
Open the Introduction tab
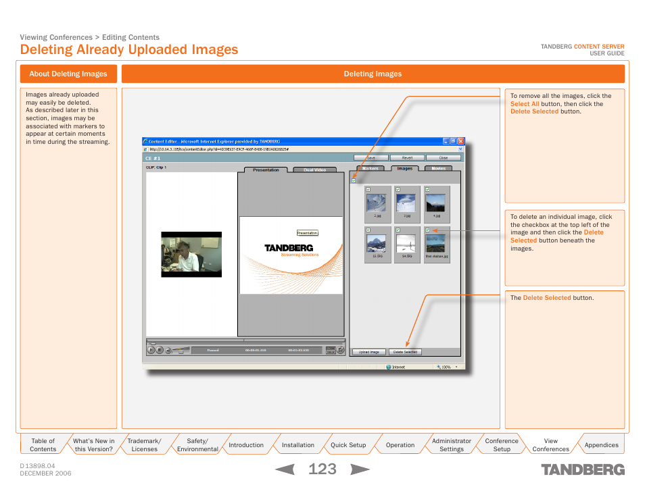(x=246, y=444)
